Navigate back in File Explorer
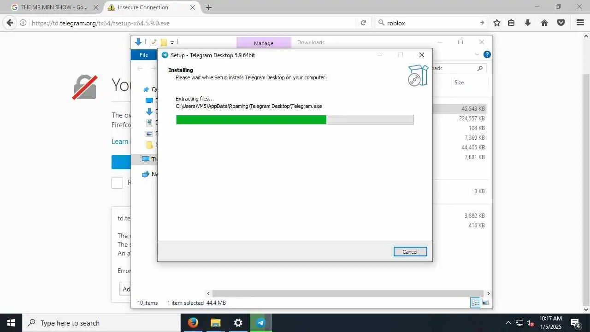Screen dimensions: 590x332 click(x=140, y=68)
